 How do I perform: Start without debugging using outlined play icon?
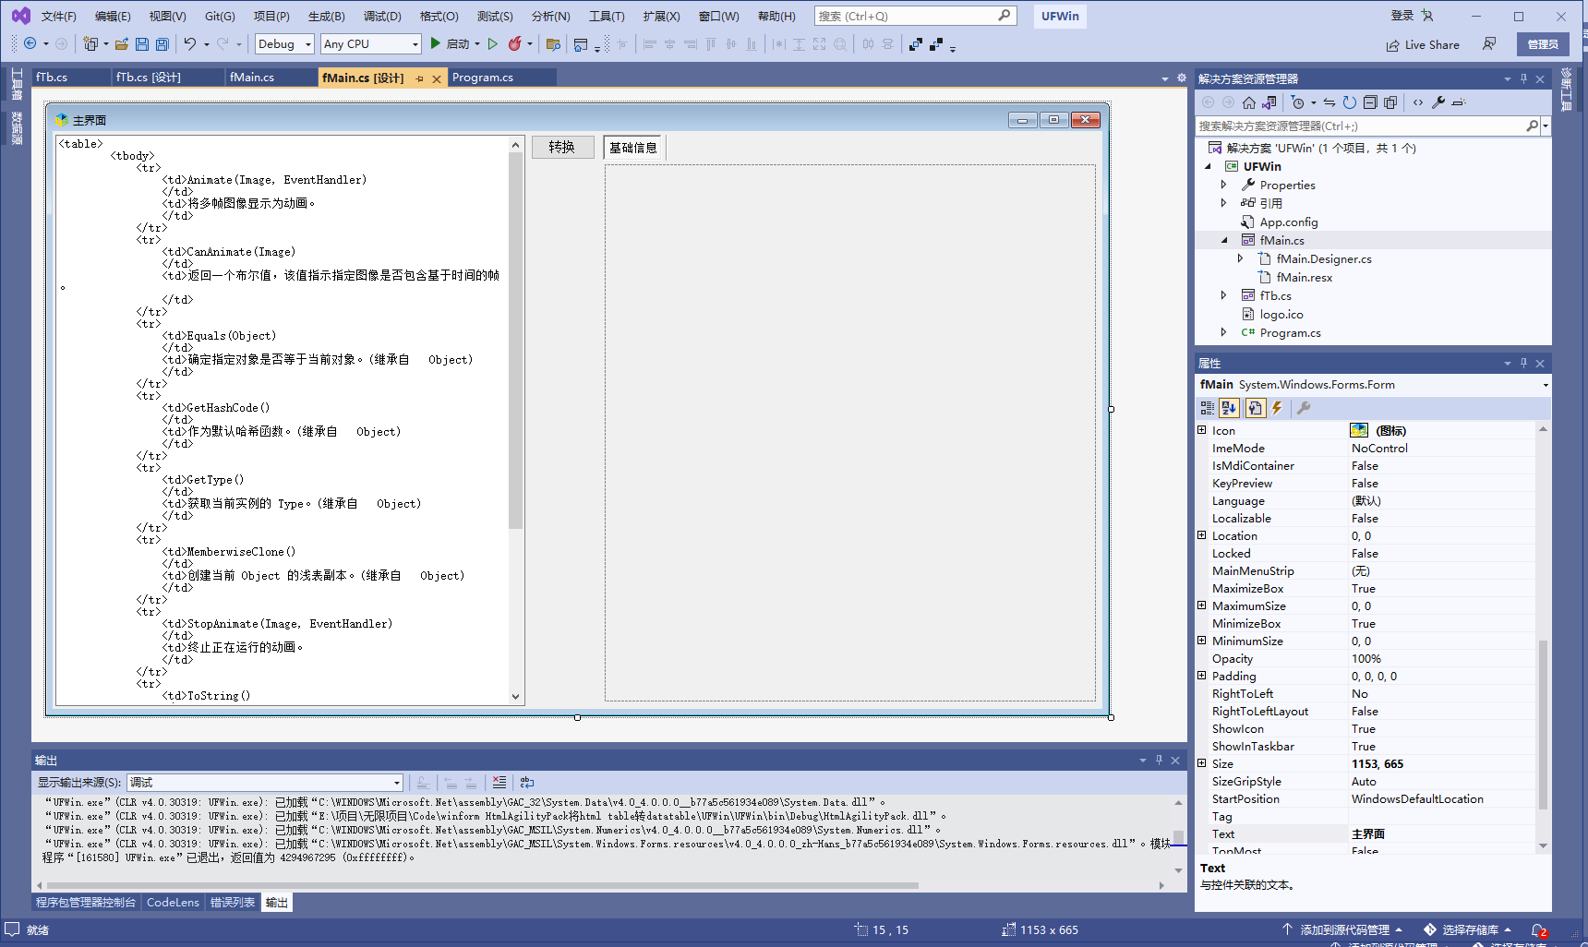493,43
